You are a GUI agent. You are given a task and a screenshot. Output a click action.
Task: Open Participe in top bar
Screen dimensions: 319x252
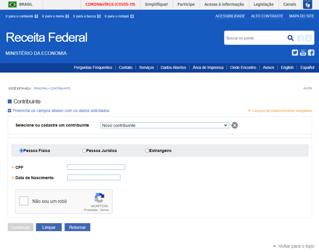[x=186, y=4]
